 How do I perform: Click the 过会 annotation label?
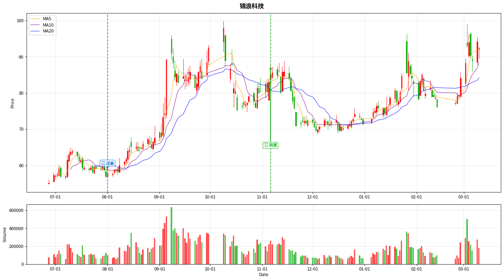click(x=108, y=163)
